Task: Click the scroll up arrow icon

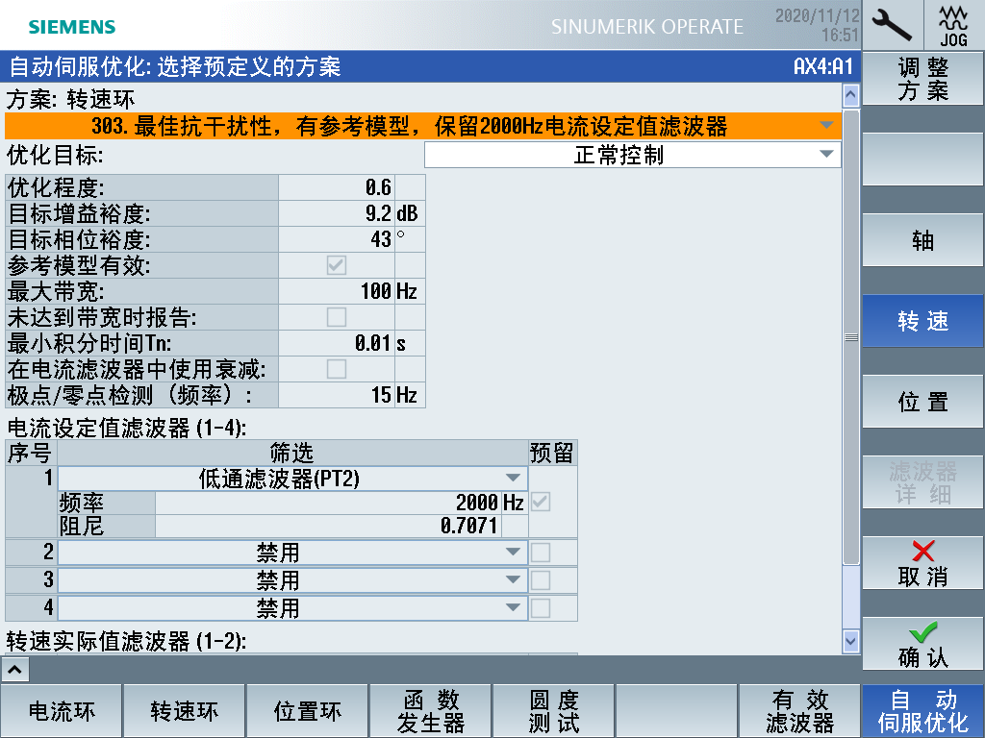Action: click(850, 95)
